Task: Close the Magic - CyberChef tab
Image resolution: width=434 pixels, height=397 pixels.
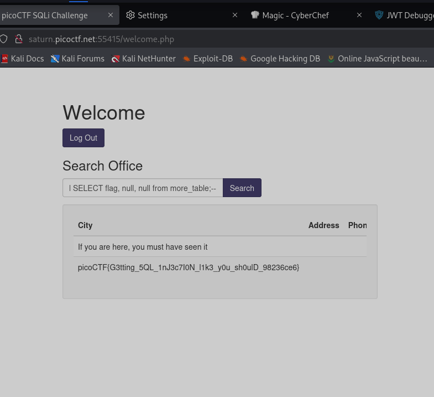Action: tap(359, 15)
